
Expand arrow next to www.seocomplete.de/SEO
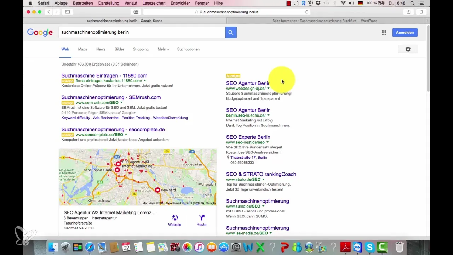[126, 135]
